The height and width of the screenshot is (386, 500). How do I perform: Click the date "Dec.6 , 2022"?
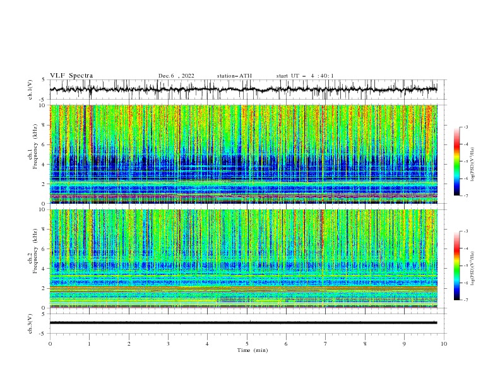176,76
